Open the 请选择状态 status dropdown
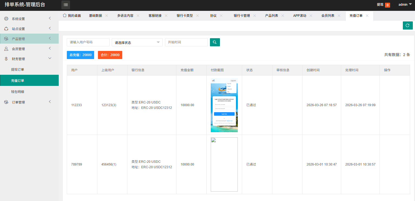The image size is (415, 201). (x=137, y=42)
